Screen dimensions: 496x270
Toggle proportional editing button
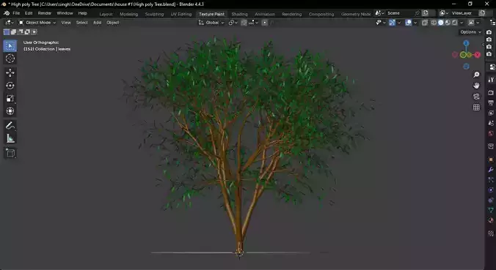[x=265, y=23]
